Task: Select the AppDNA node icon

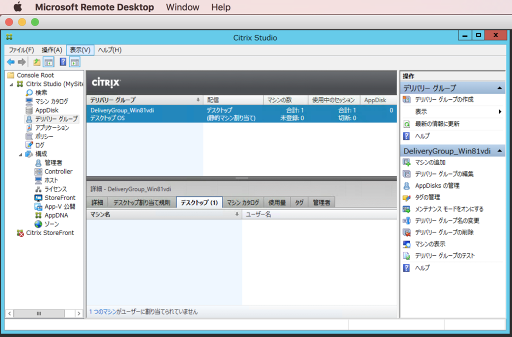Action: pos(38,215)
